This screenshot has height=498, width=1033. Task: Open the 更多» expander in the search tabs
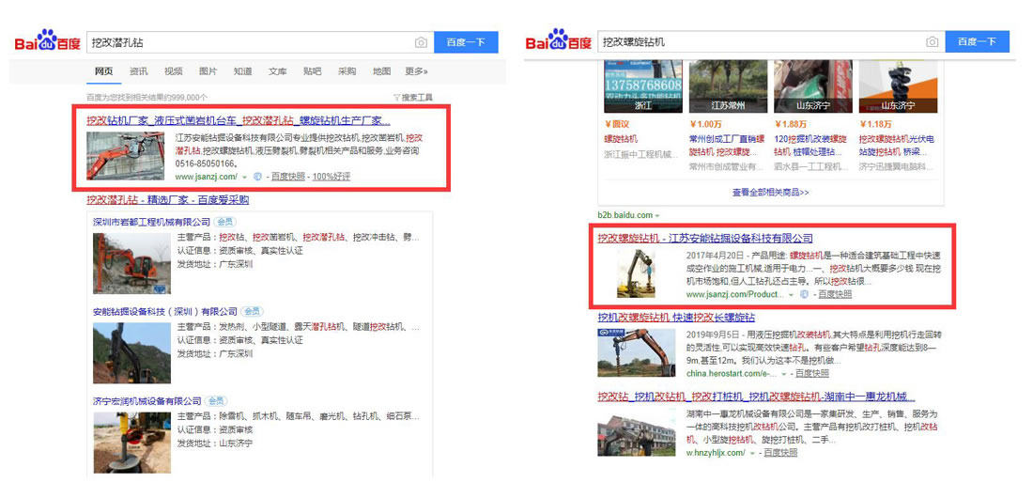tap(416, 71)
